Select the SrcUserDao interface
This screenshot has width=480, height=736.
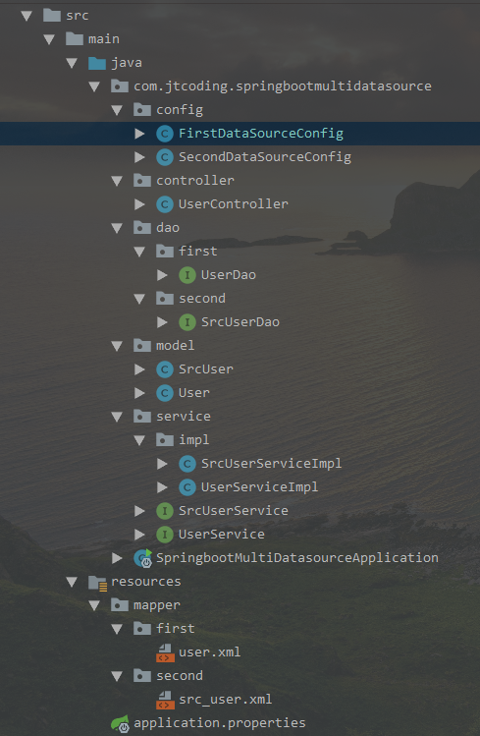pyautogui.click(x=240, y=322)
